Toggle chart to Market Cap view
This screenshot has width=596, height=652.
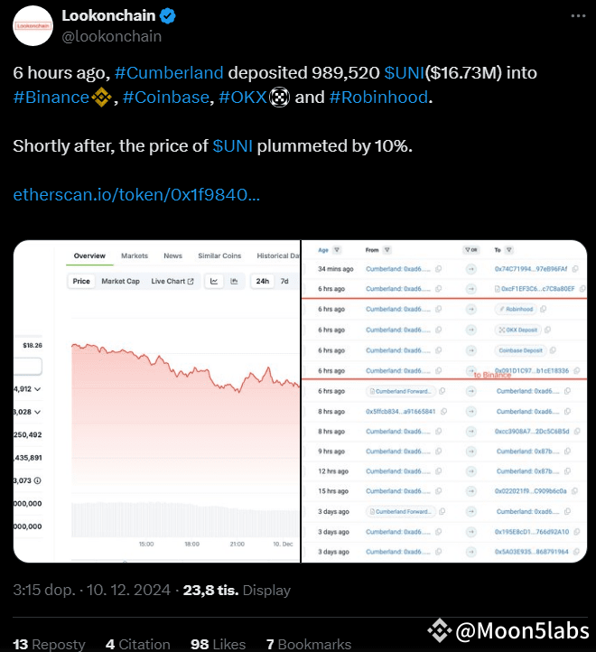(x=120, y=281)
